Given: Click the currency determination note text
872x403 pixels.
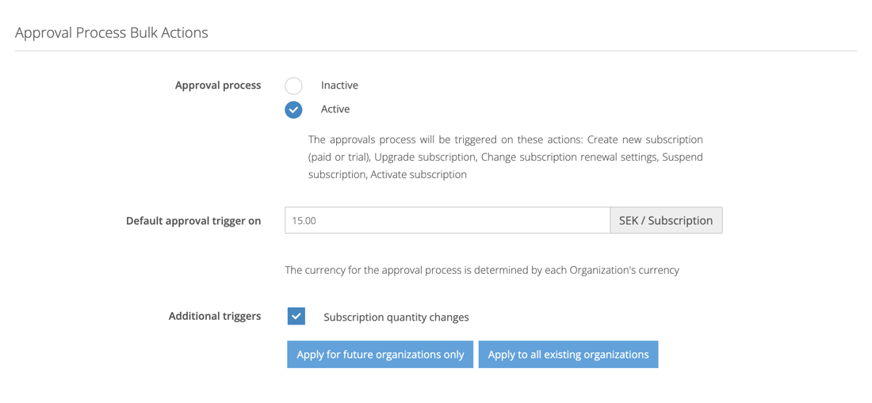Looking at the screenshot, I should pos(482,270).
